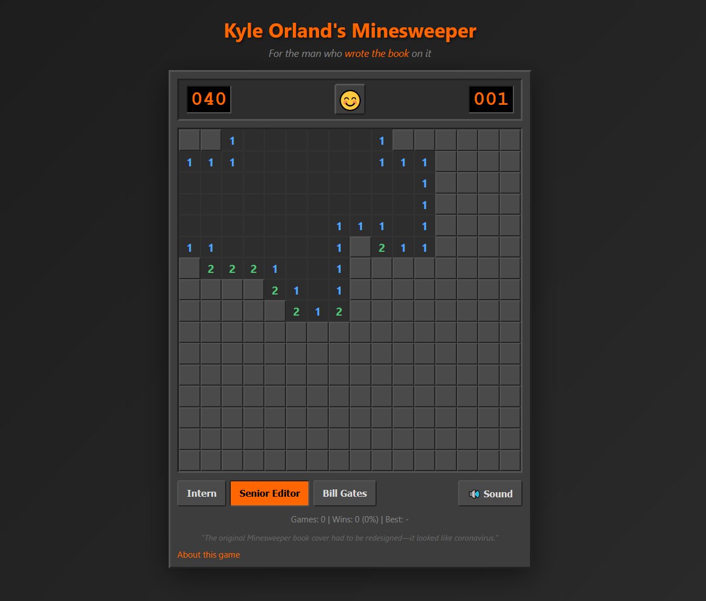Click the stats text showing Games and Wins
Image resolution: width=706 pixels, height=601 pixels.
(349, 519)
